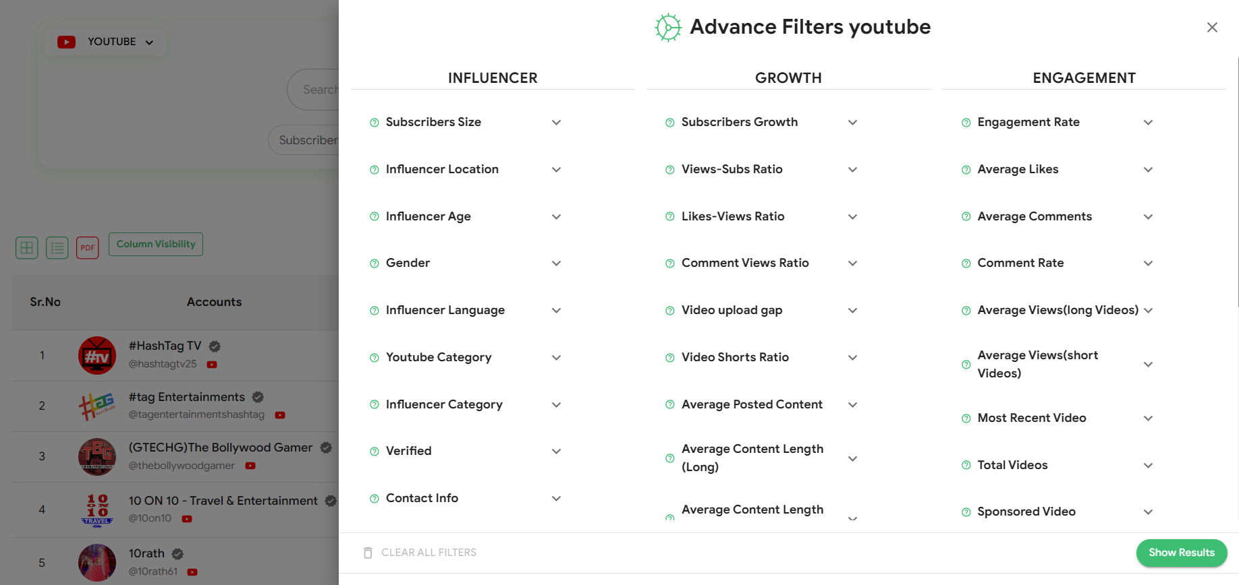This screenshot has width=1239, height=585.
Task: Expand the Average Views(long Videos) chevron
Action: point(1148,311)
